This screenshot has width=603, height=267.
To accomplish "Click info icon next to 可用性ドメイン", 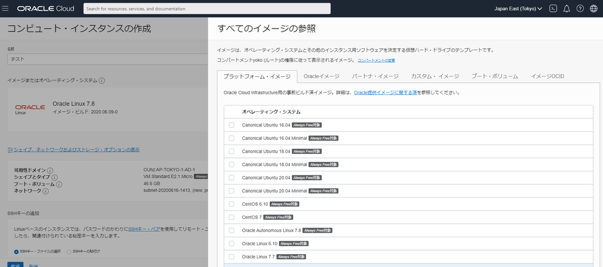I will click(x=50, y=170).
